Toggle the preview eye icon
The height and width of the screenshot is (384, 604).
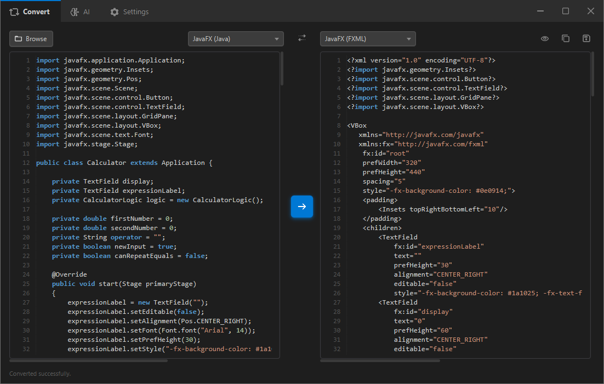545,38
